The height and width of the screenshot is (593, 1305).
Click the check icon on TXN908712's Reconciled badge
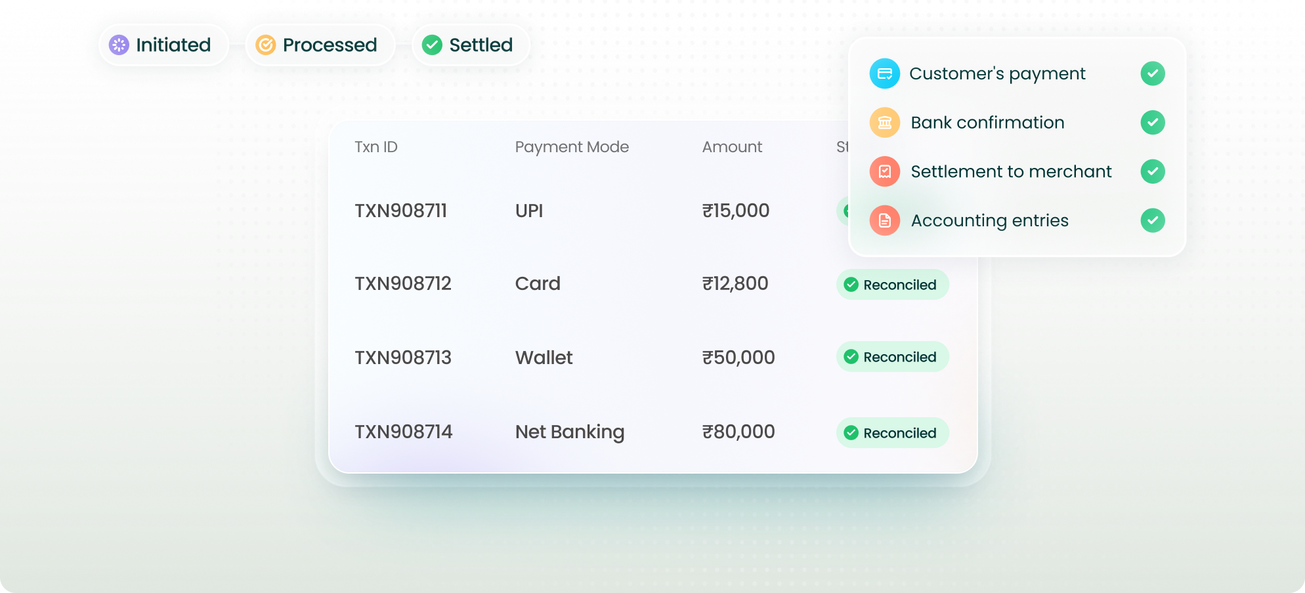pyautogui.click(x=851, y=284)
